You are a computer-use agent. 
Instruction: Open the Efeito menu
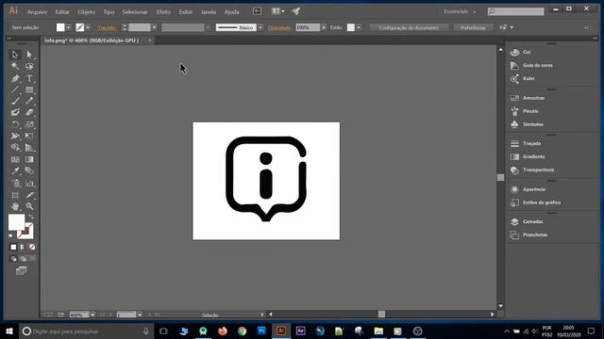(x=163, y=12)
